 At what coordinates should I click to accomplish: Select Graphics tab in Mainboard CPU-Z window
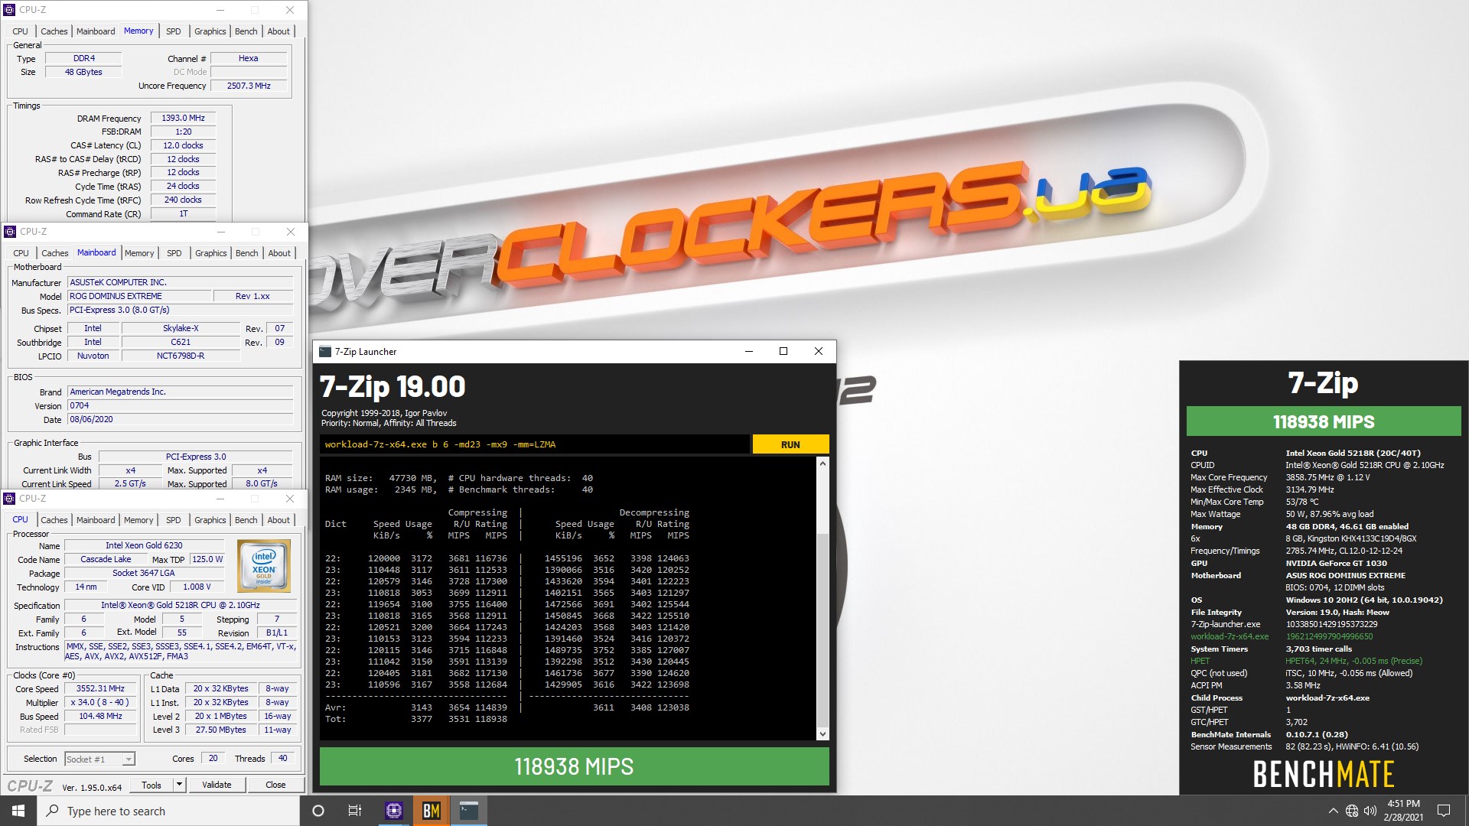[210, 253]
